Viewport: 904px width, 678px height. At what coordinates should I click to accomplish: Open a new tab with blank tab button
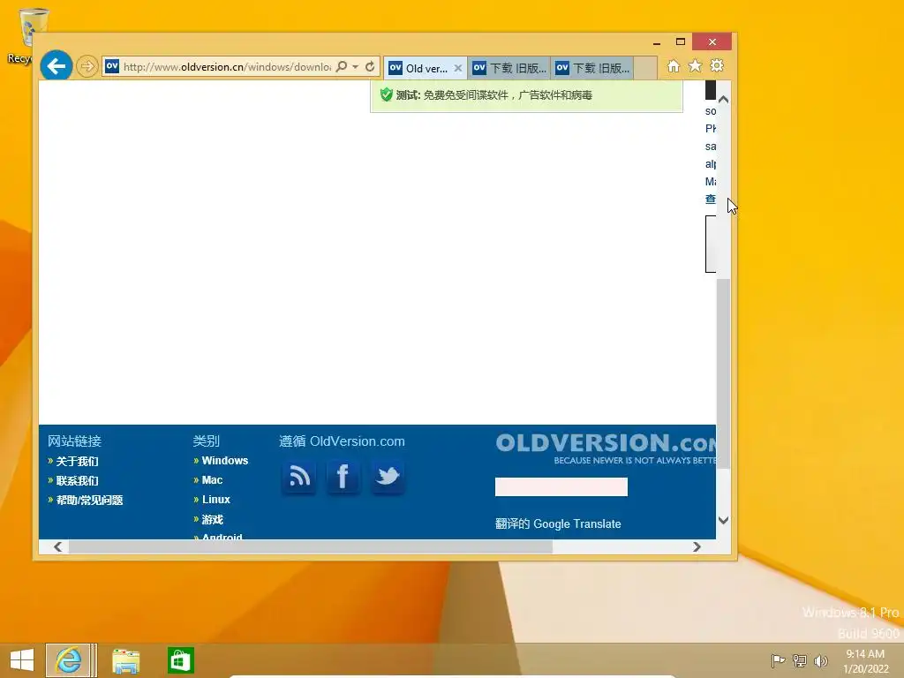645,68
